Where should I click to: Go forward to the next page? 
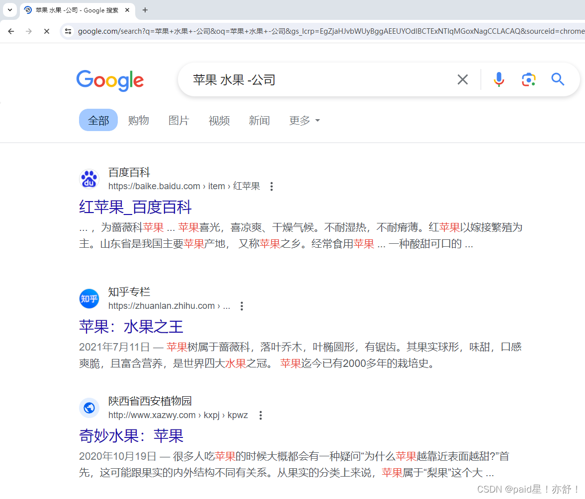[29, 31]
